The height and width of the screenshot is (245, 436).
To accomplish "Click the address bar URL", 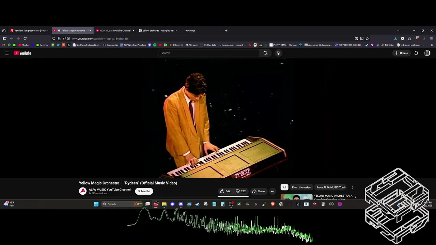I will (x=100, y=39).
